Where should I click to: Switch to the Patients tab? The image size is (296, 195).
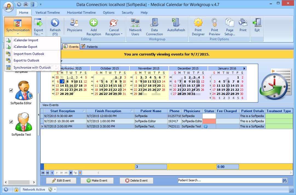click(x=90, y=47)
